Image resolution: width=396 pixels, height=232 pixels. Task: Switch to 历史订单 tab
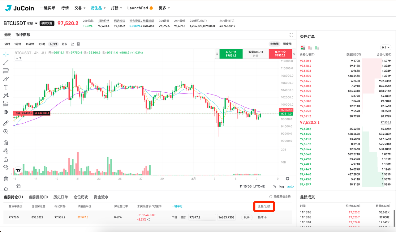click(x=61, y=197)
